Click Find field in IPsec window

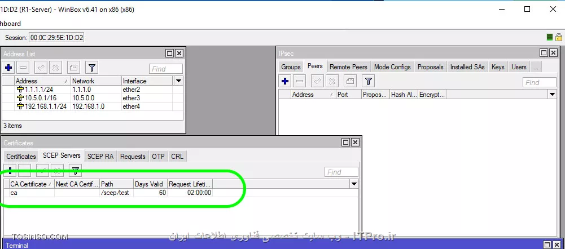click(x=540, y=82)
